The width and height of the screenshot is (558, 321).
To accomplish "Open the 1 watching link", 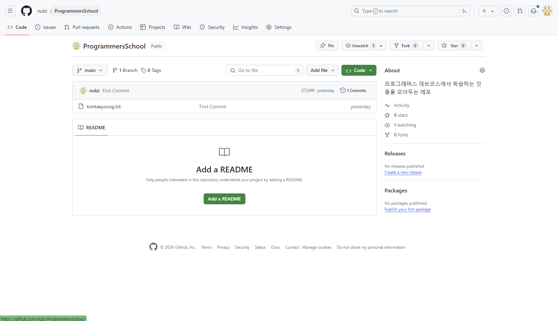I will (x=401, y=125).
